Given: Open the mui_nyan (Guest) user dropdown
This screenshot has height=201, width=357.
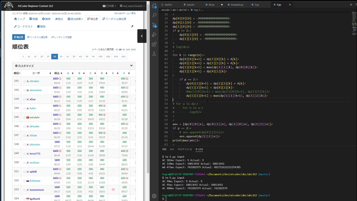Looking at the screenshot, I should (132, 6).
